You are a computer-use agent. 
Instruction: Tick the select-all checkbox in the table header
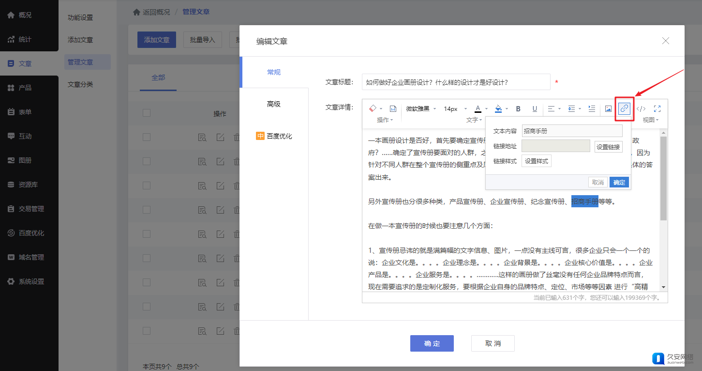[147, 113]
